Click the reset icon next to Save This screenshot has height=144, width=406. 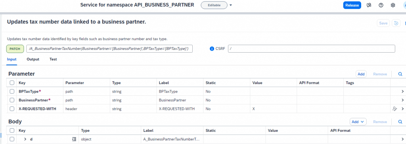396,23
